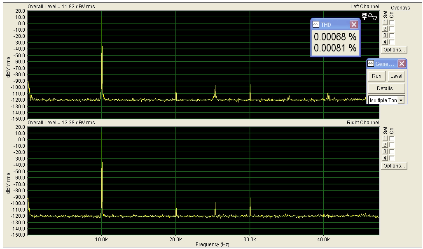Click the ST marker icon beside sine wave
Image resolution: width=423 pixels, height=249 pixels.
tap(365, 16)
